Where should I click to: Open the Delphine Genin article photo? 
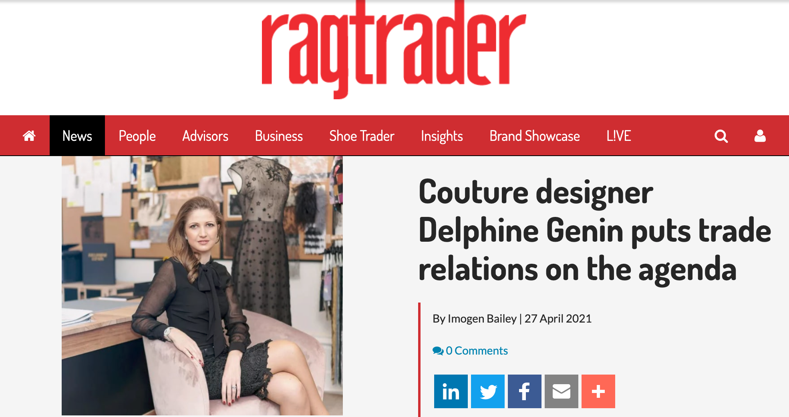pos(202,285)
